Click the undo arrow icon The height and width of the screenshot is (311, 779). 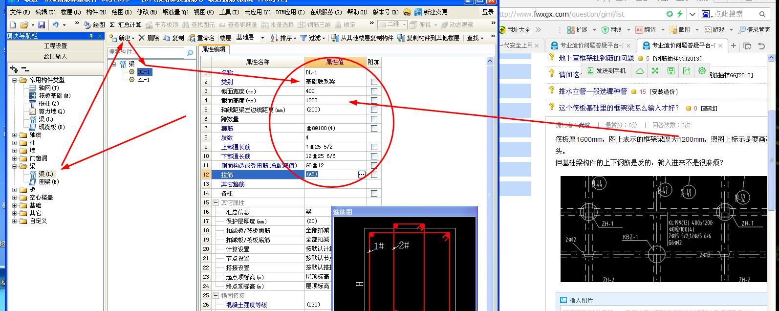click(x=56, y=24)
